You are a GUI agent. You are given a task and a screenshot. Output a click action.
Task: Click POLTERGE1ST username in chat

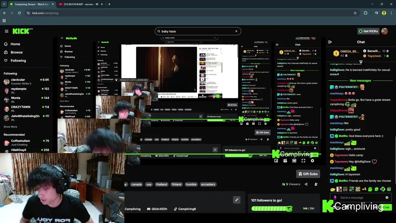(x=349, y=87)
